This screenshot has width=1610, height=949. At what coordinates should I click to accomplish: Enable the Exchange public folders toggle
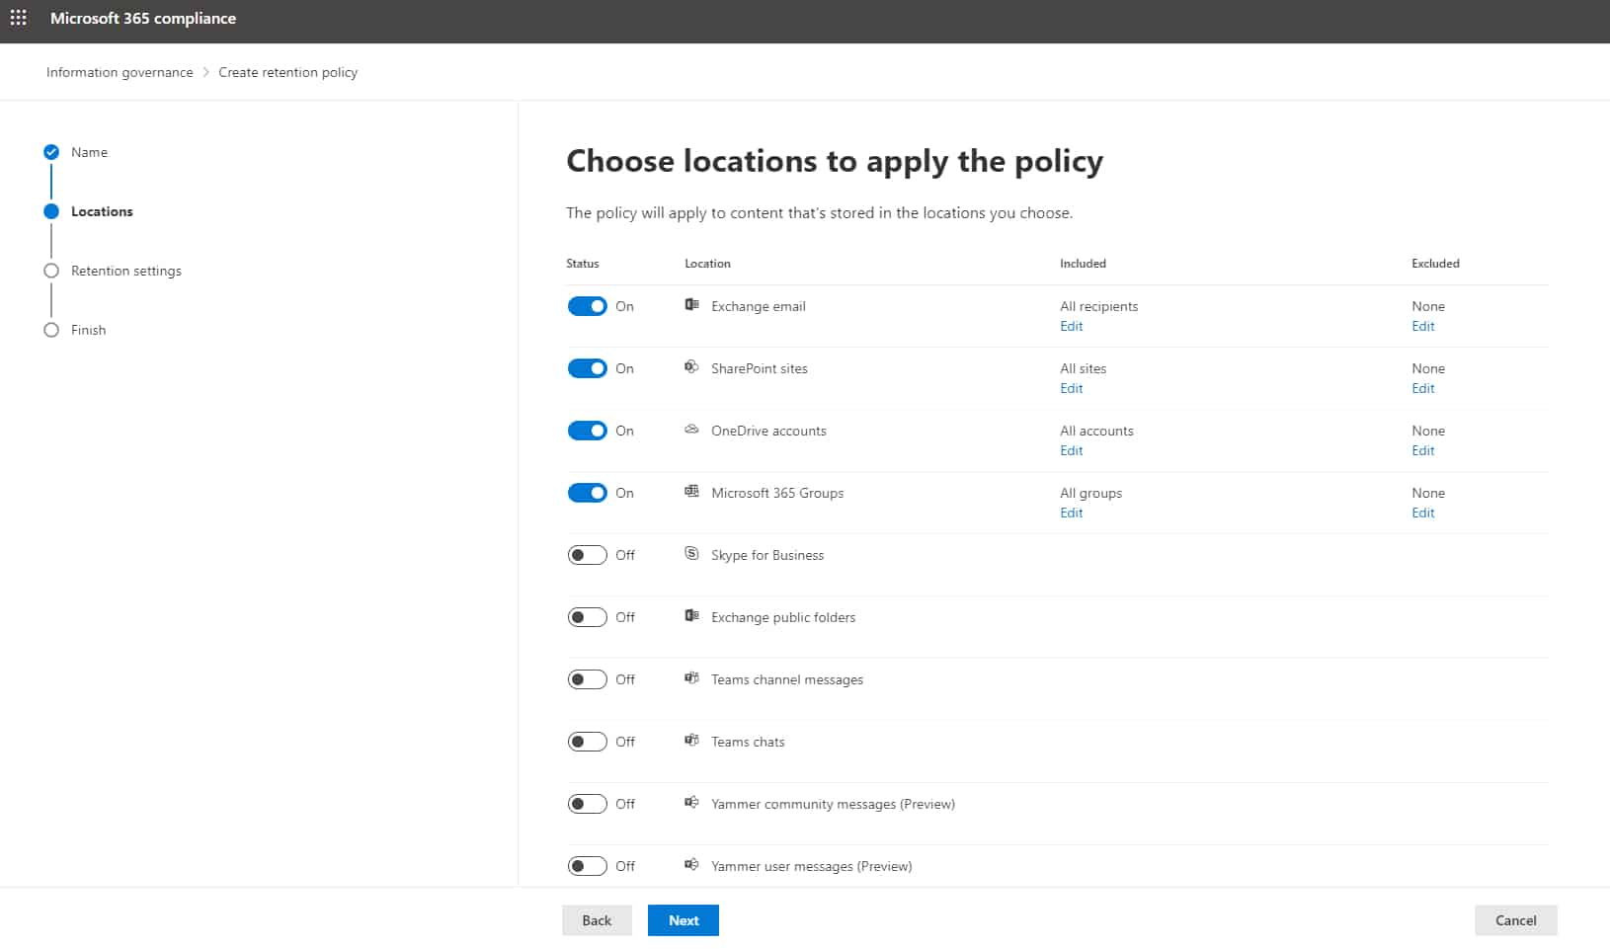point(587,617)
